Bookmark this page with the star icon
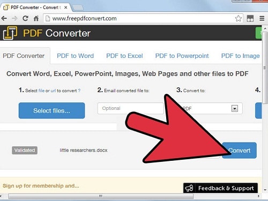 [239, 18]
